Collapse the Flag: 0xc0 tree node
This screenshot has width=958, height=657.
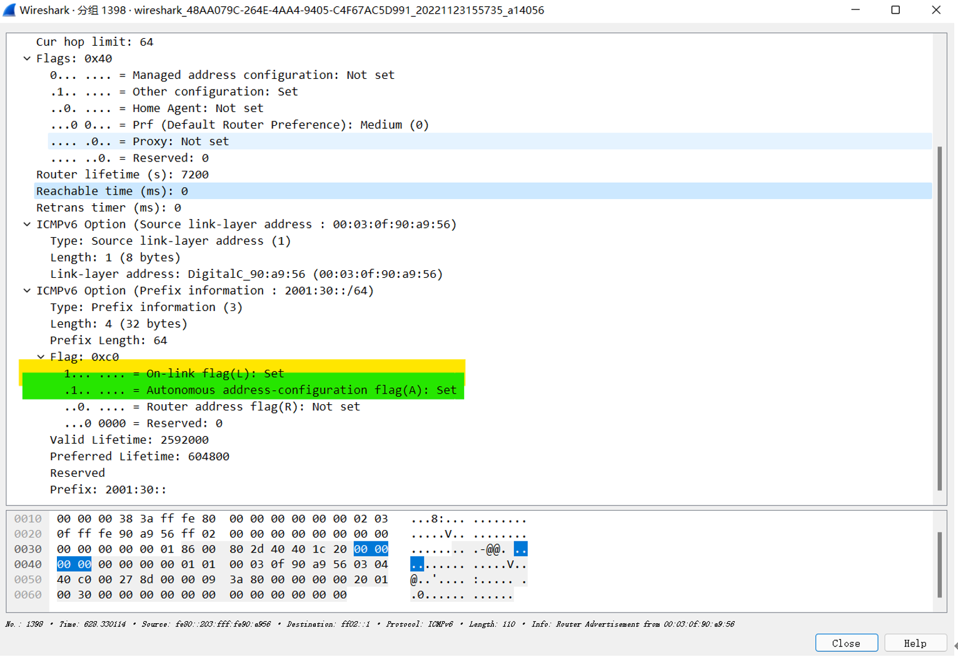coord(41,357)
